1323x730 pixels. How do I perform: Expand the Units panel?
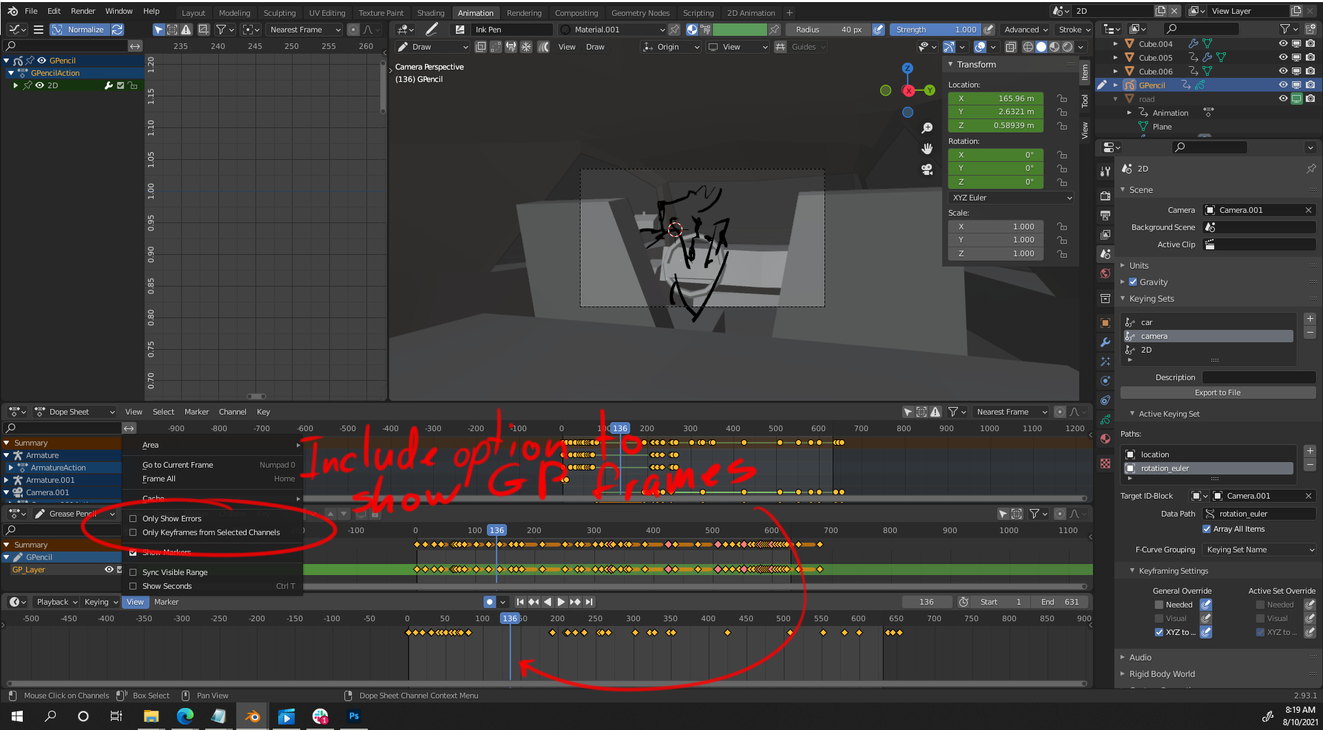pyautogui.click(x=1138, y=265)
